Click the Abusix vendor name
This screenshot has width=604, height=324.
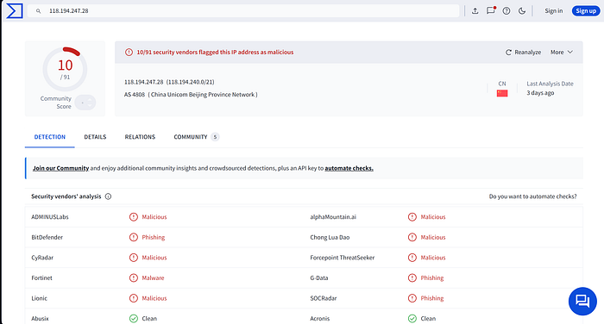pyautogui.click(x=40, y=319)
